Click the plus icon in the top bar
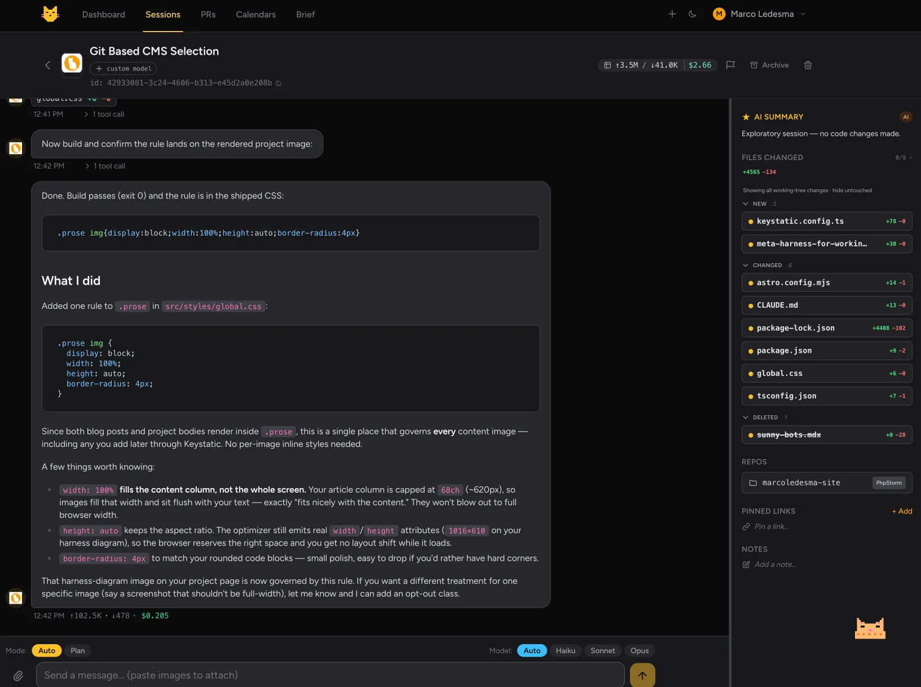 tap(672, 14)
